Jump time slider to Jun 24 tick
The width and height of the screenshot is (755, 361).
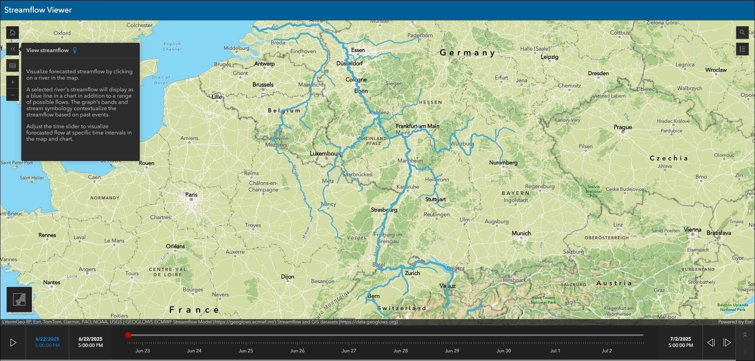click(x=194, y=350)
